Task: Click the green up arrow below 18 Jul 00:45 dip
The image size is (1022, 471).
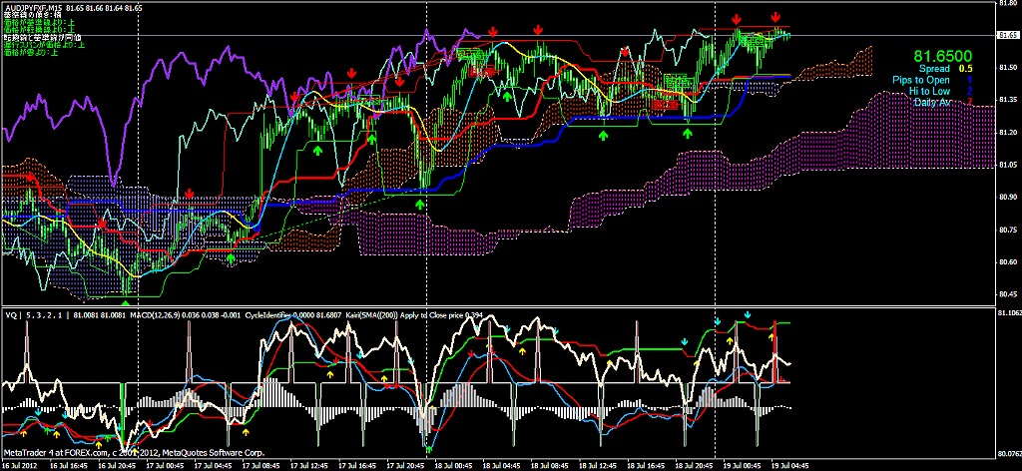Action: pos(419,204)
